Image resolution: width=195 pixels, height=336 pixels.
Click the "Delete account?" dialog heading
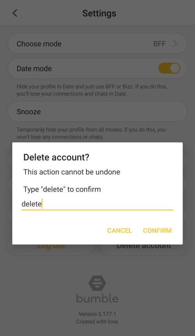coord(57,157)
